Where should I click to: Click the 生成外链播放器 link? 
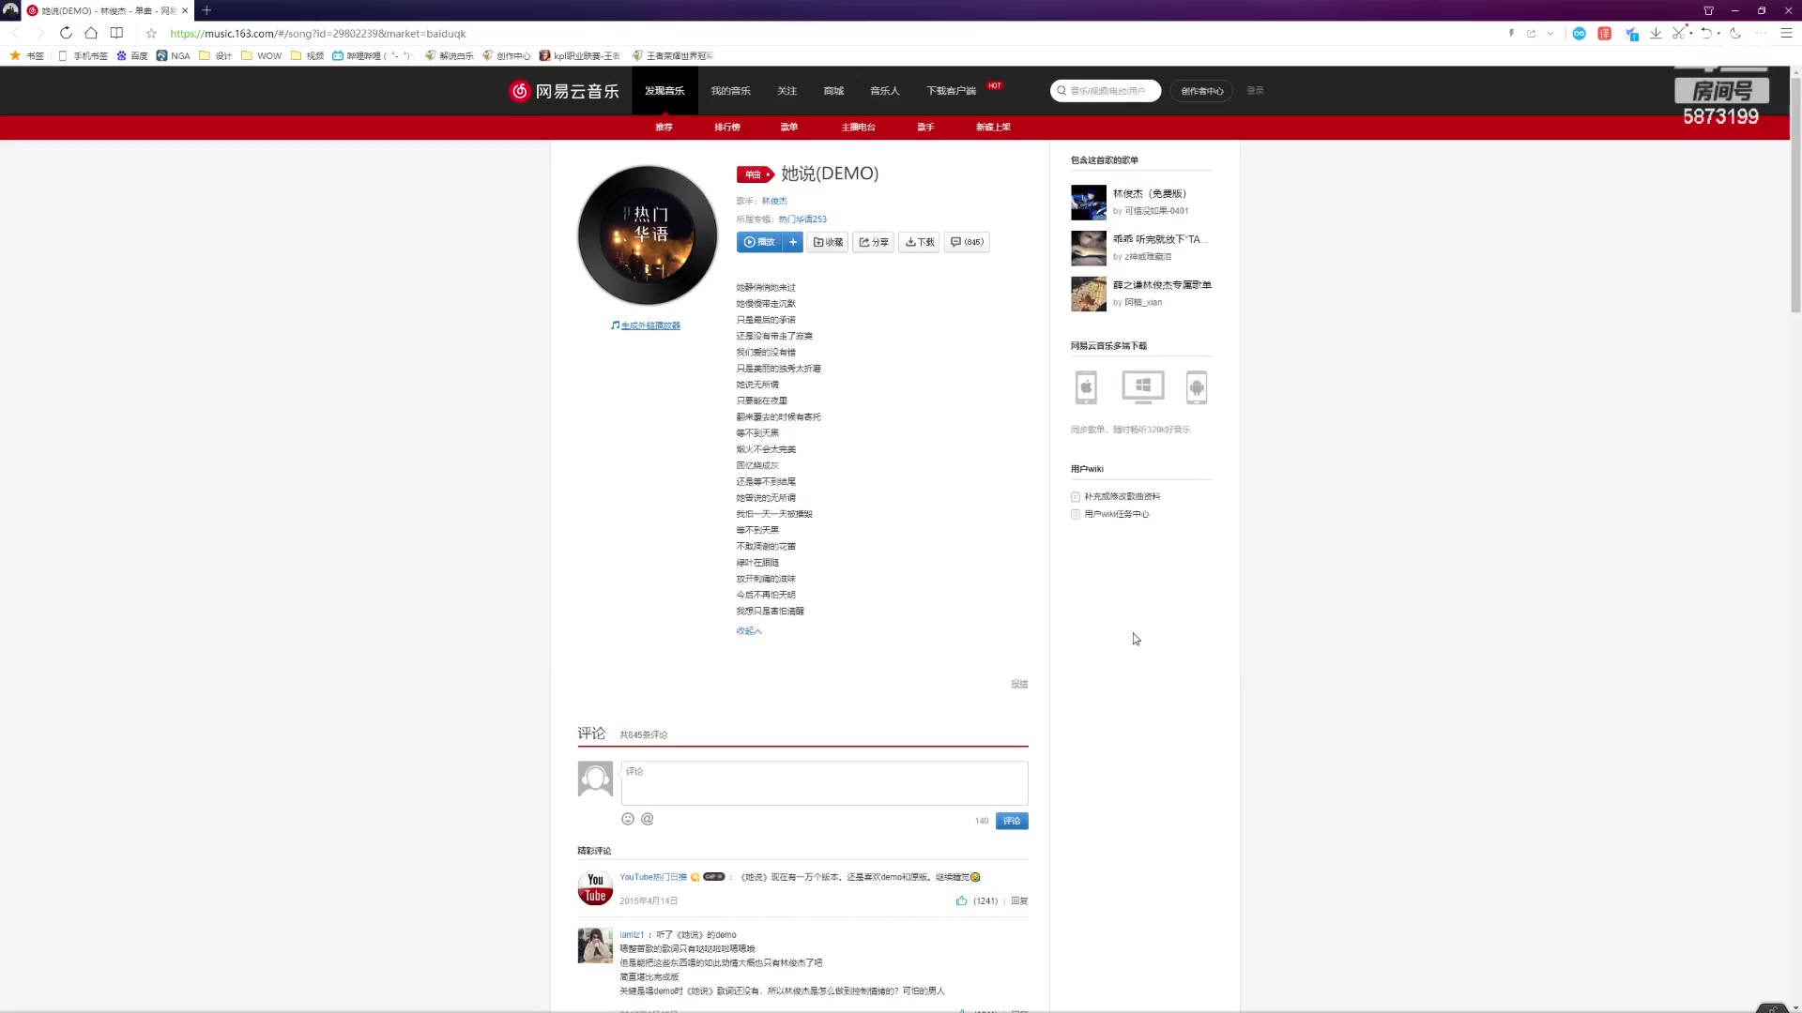click(650, 325)
